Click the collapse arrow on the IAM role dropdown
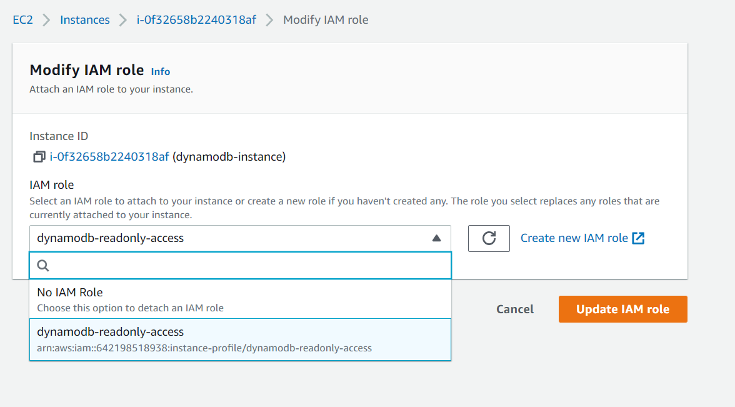The image size is (735, 407). (437, 238)
